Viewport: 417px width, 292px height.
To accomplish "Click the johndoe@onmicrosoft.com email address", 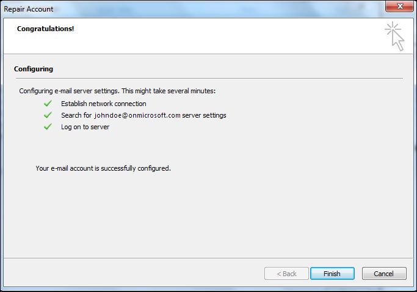I will pos(137,115).
